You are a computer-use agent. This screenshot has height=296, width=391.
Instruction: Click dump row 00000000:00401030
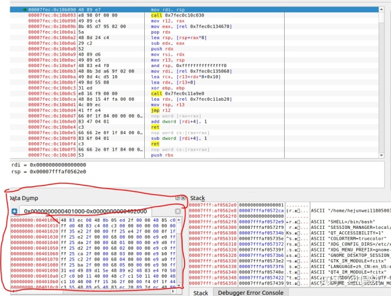point(93,237)
